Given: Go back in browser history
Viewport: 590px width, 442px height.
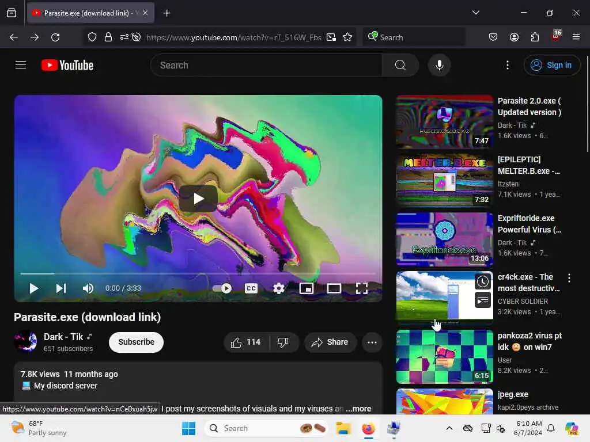Looking at the screenshot, I should pyautogui.click(x=14, y=37).
